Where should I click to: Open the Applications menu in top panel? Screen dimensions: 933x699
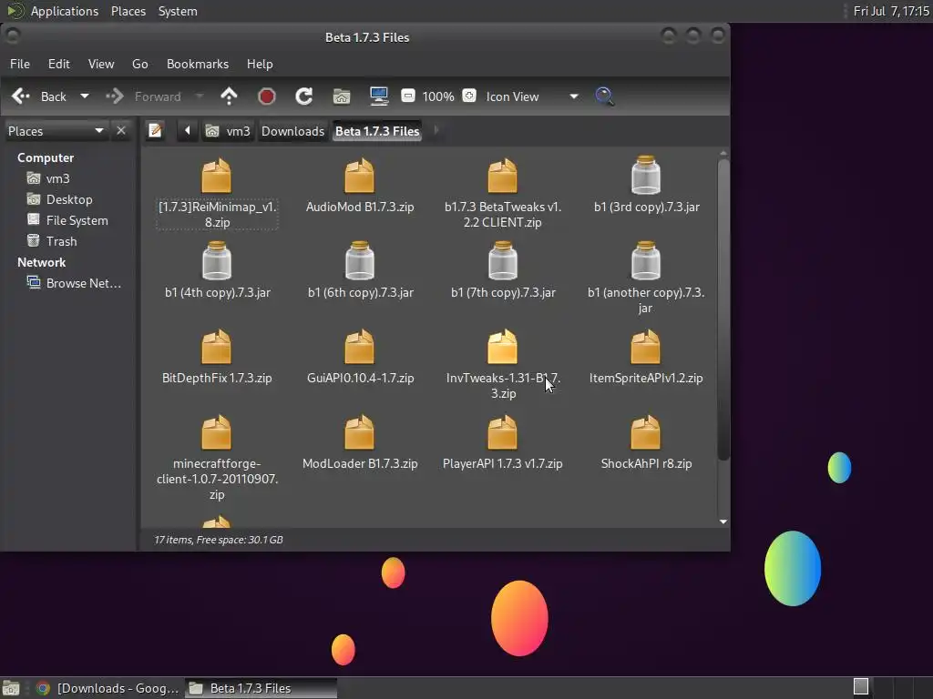(x=65, y=11)
